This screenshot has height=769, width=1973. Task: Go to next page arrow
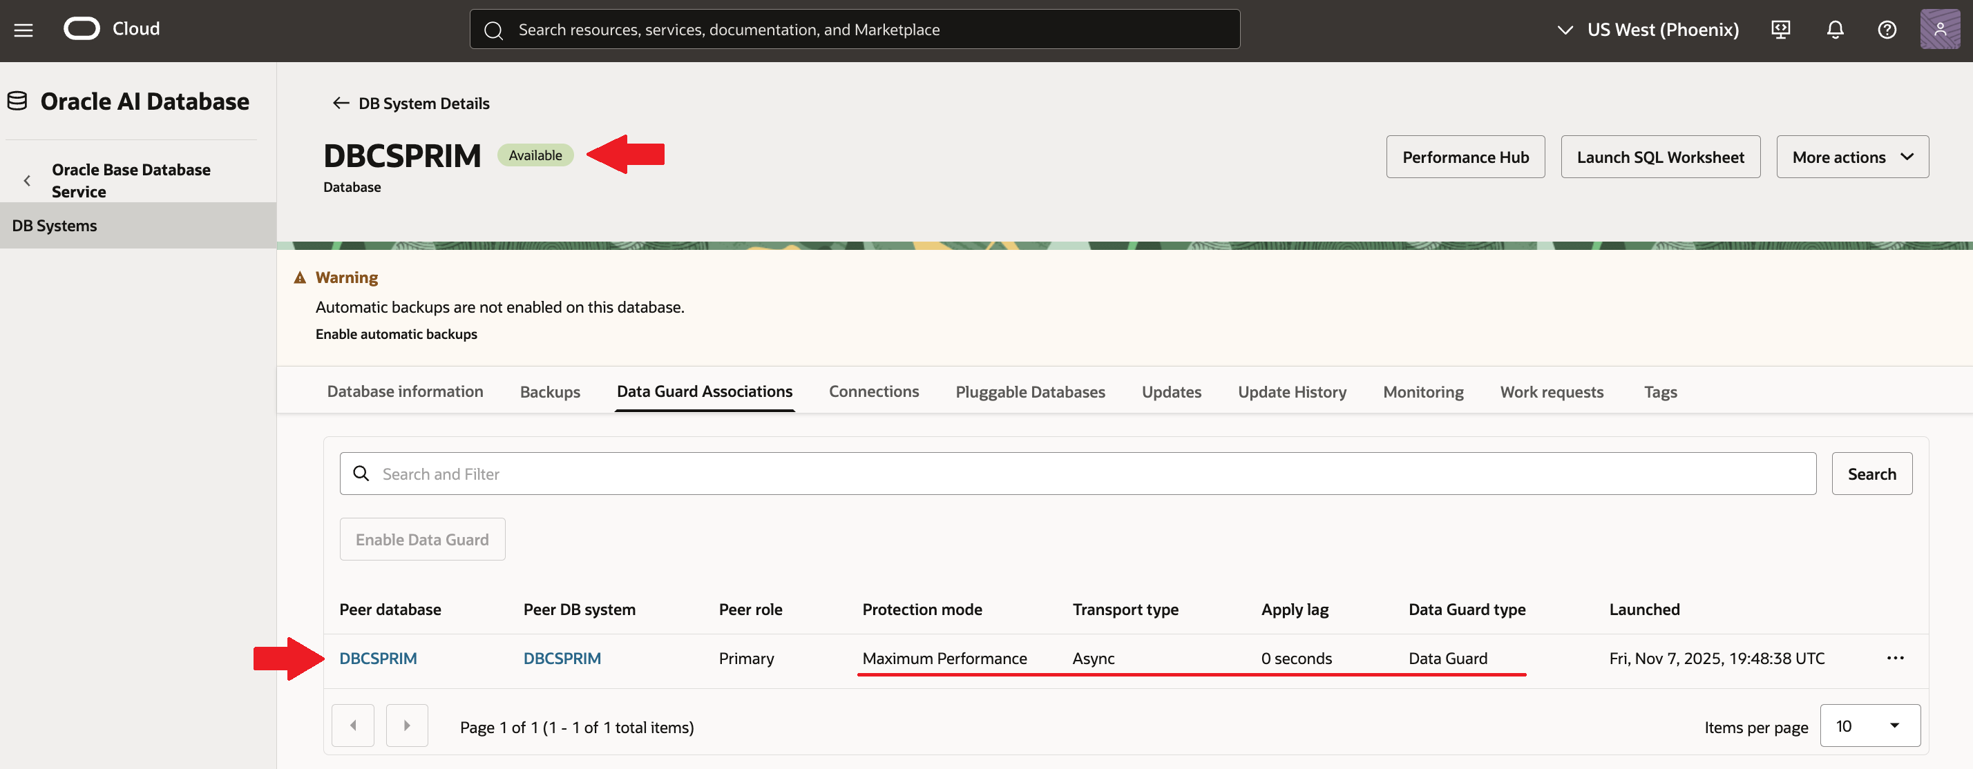pos(407,726)
